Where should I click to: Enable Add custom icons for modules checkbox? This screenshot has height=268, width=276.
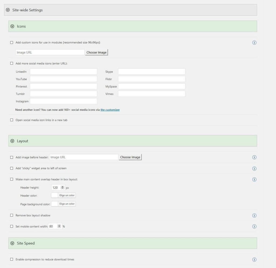(x=12, y=42)
